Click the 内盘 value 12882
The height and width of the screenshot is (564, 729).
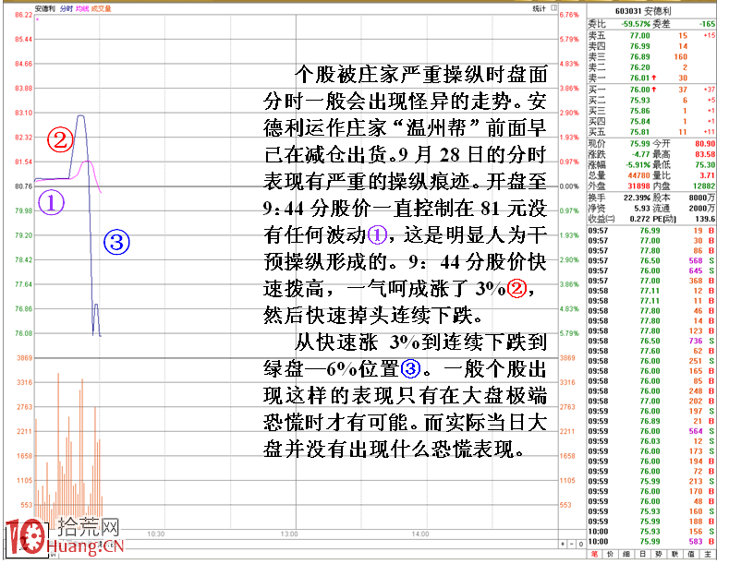704,186
